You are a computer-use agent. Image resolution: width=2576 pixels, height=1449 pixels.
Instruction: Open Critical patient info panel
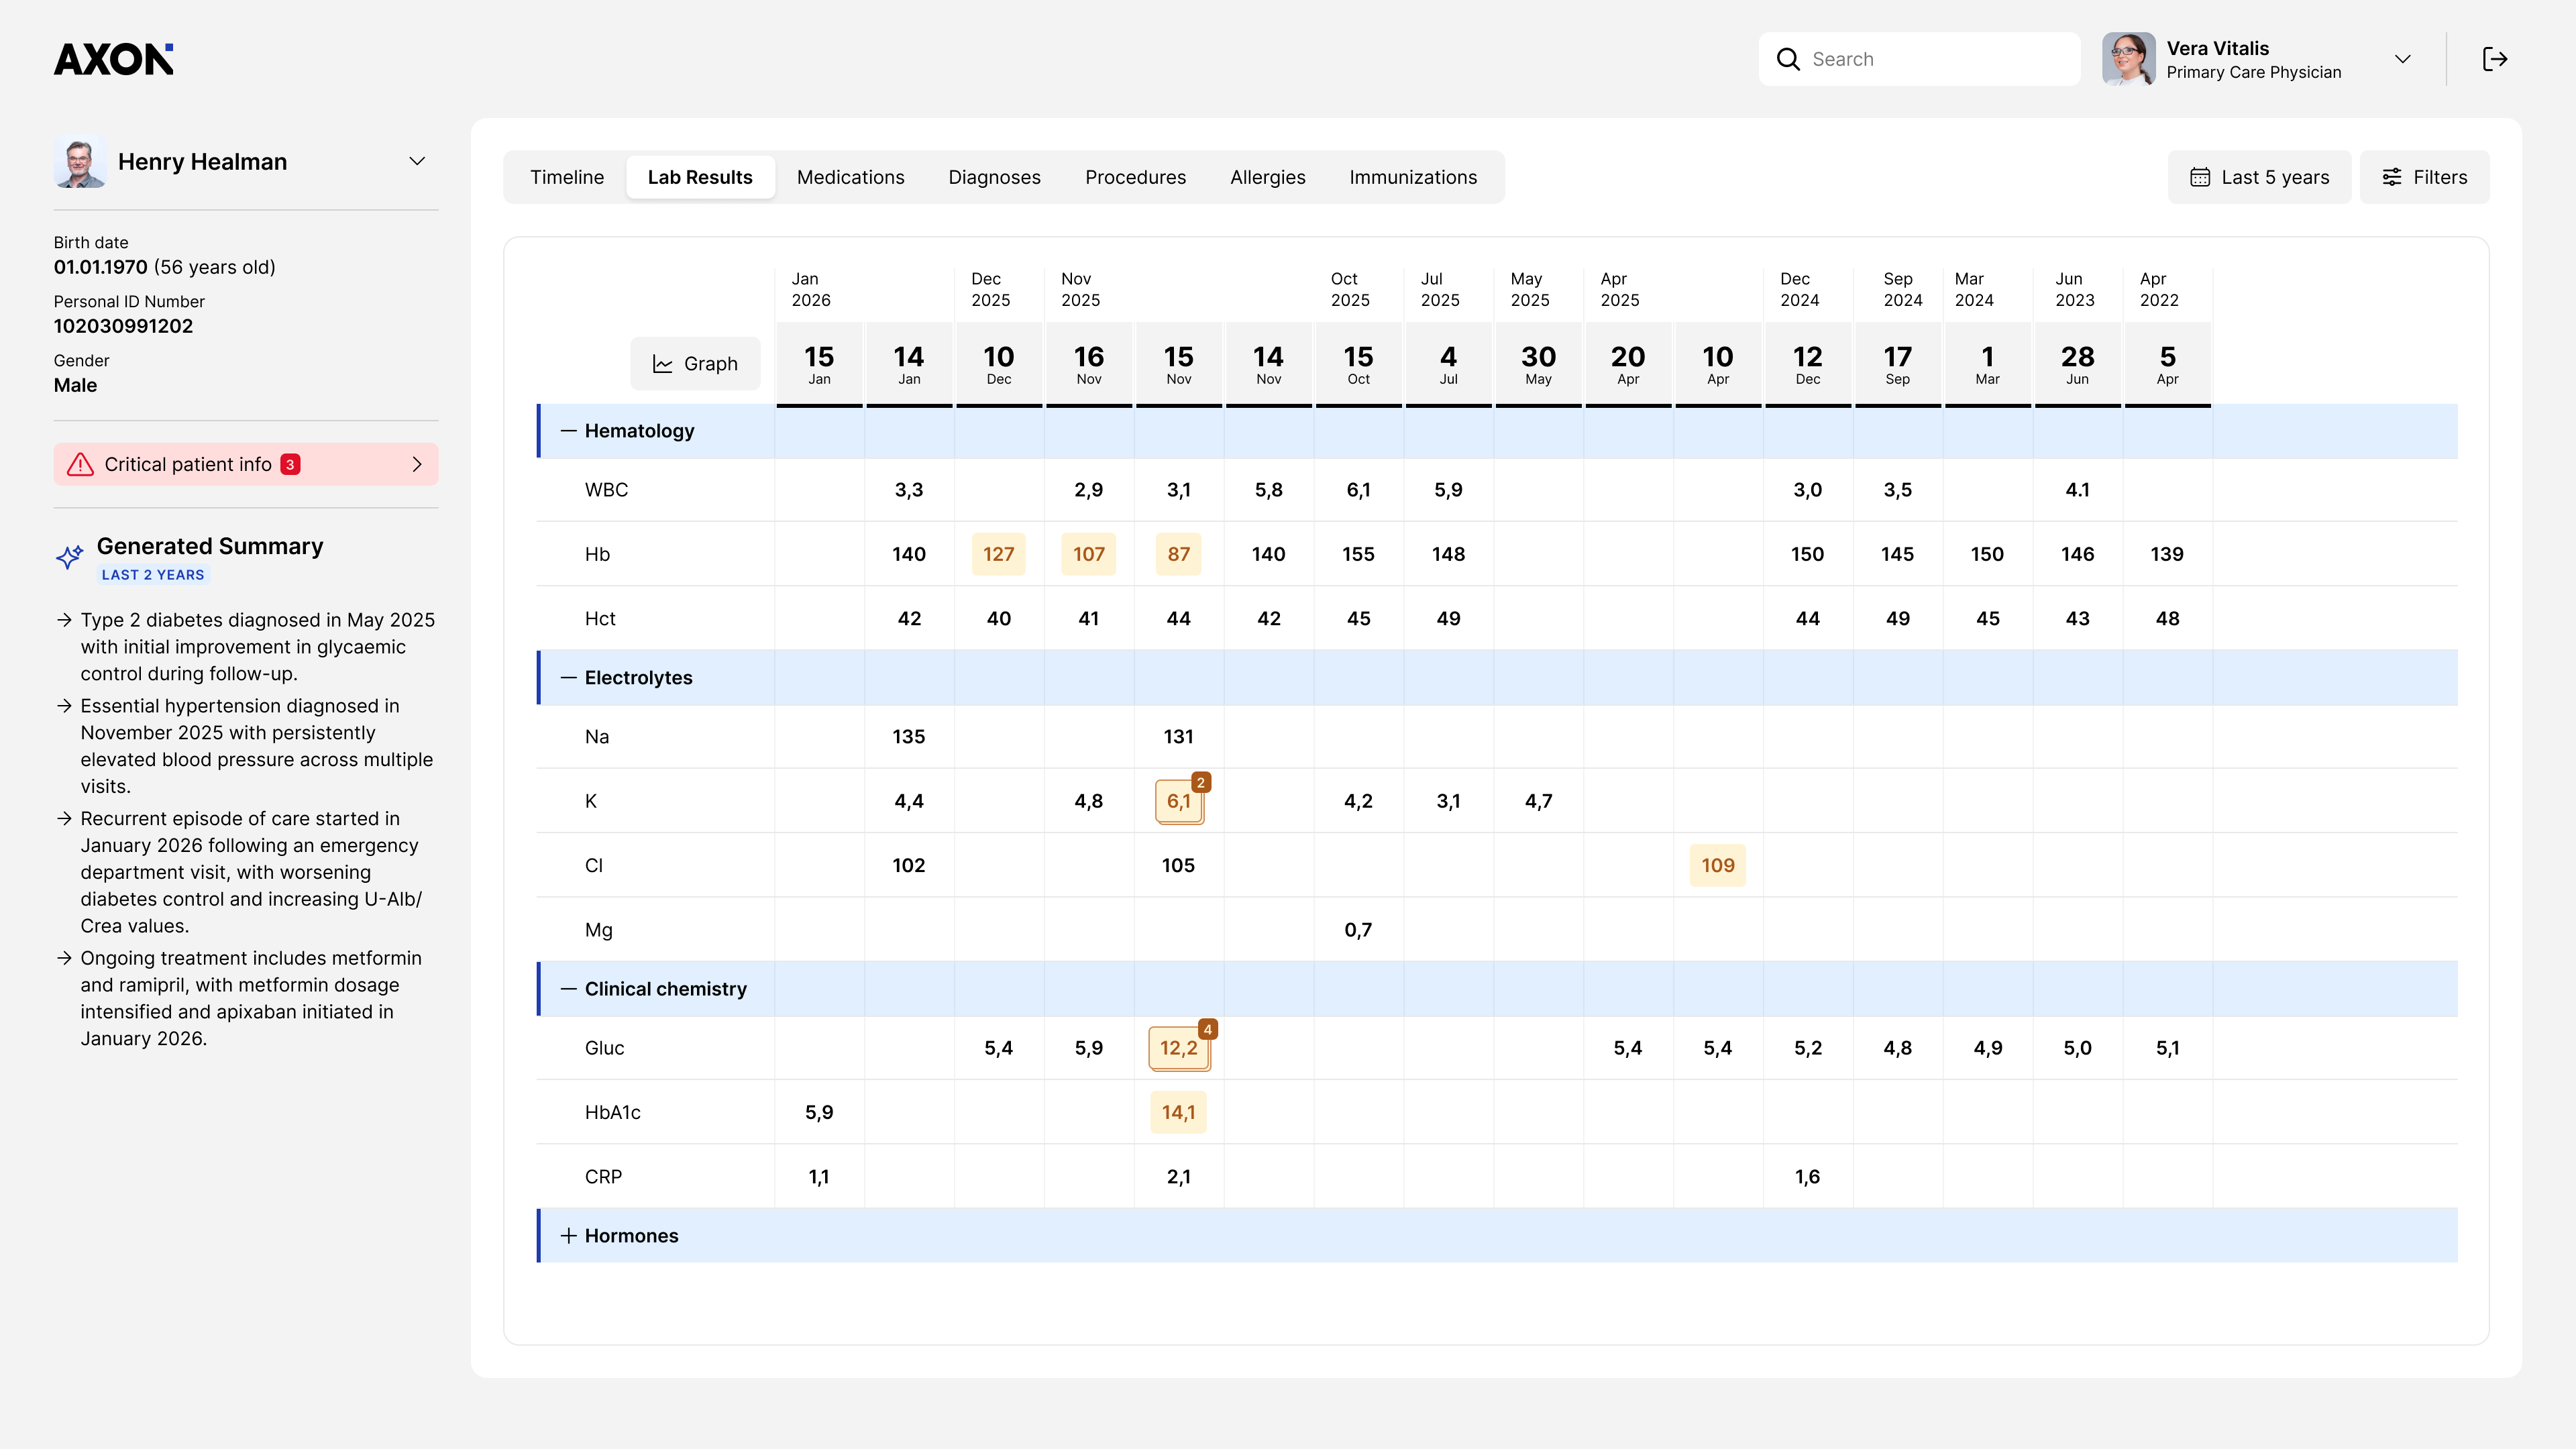(246, 464)
